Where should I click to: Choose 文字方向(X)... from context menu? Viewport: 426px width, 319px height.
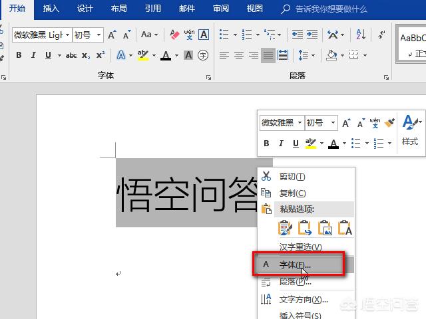point(306,300)
